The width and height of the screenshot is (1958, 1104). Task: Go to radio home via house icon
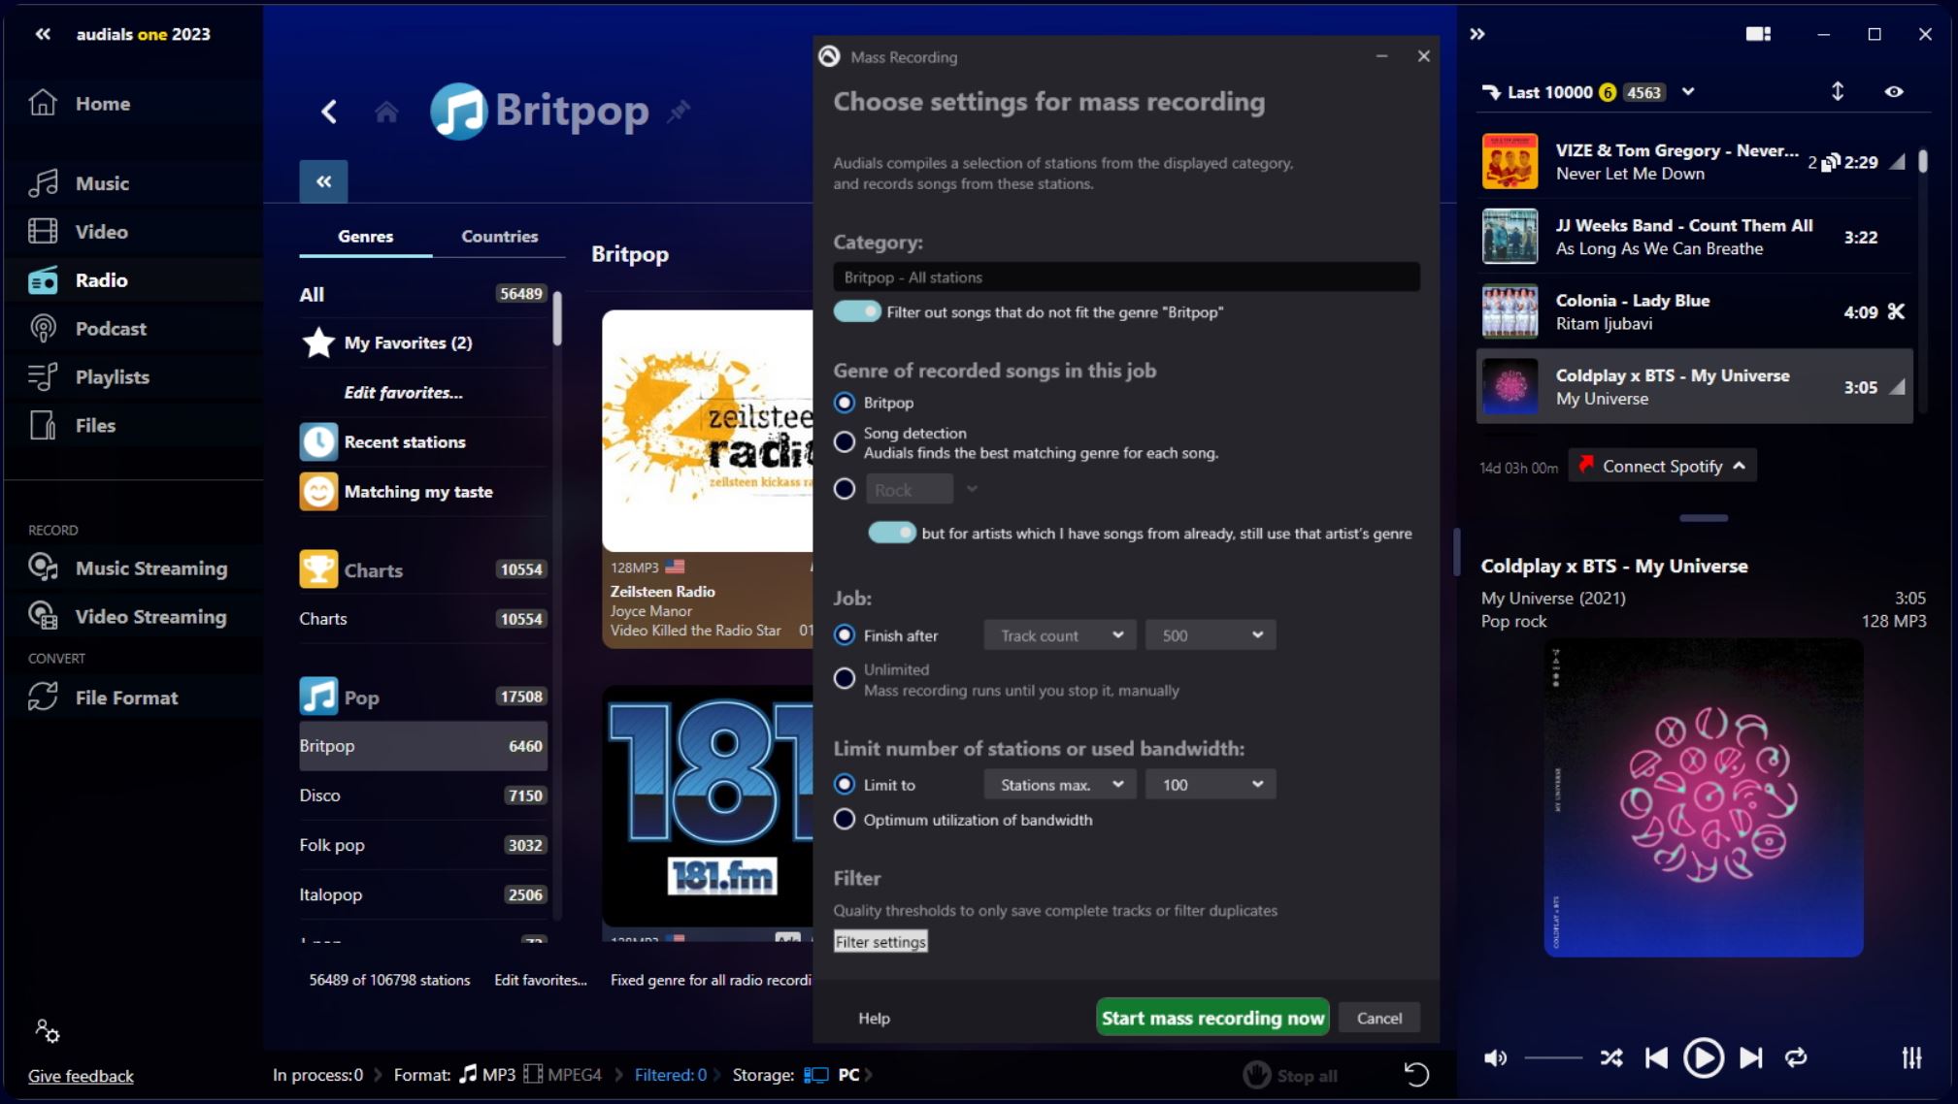pyautogui.click(x=386, y=113)
